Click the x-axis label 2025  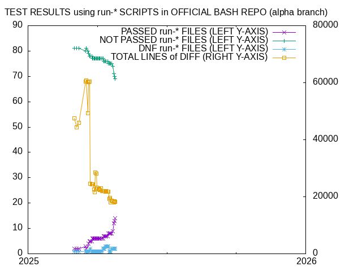tap(29, 261)
